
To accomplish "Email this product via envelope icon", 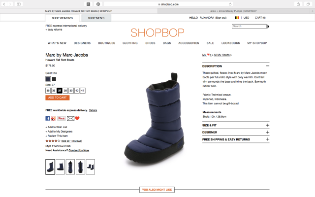I will coord(70,118).
